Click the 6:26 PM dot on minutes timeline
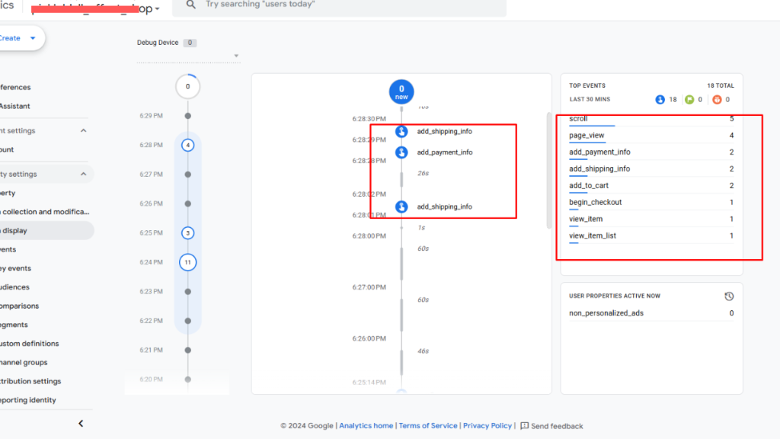Image resolution: width=780 pixels, height=439 pixels. coord(187,203)
